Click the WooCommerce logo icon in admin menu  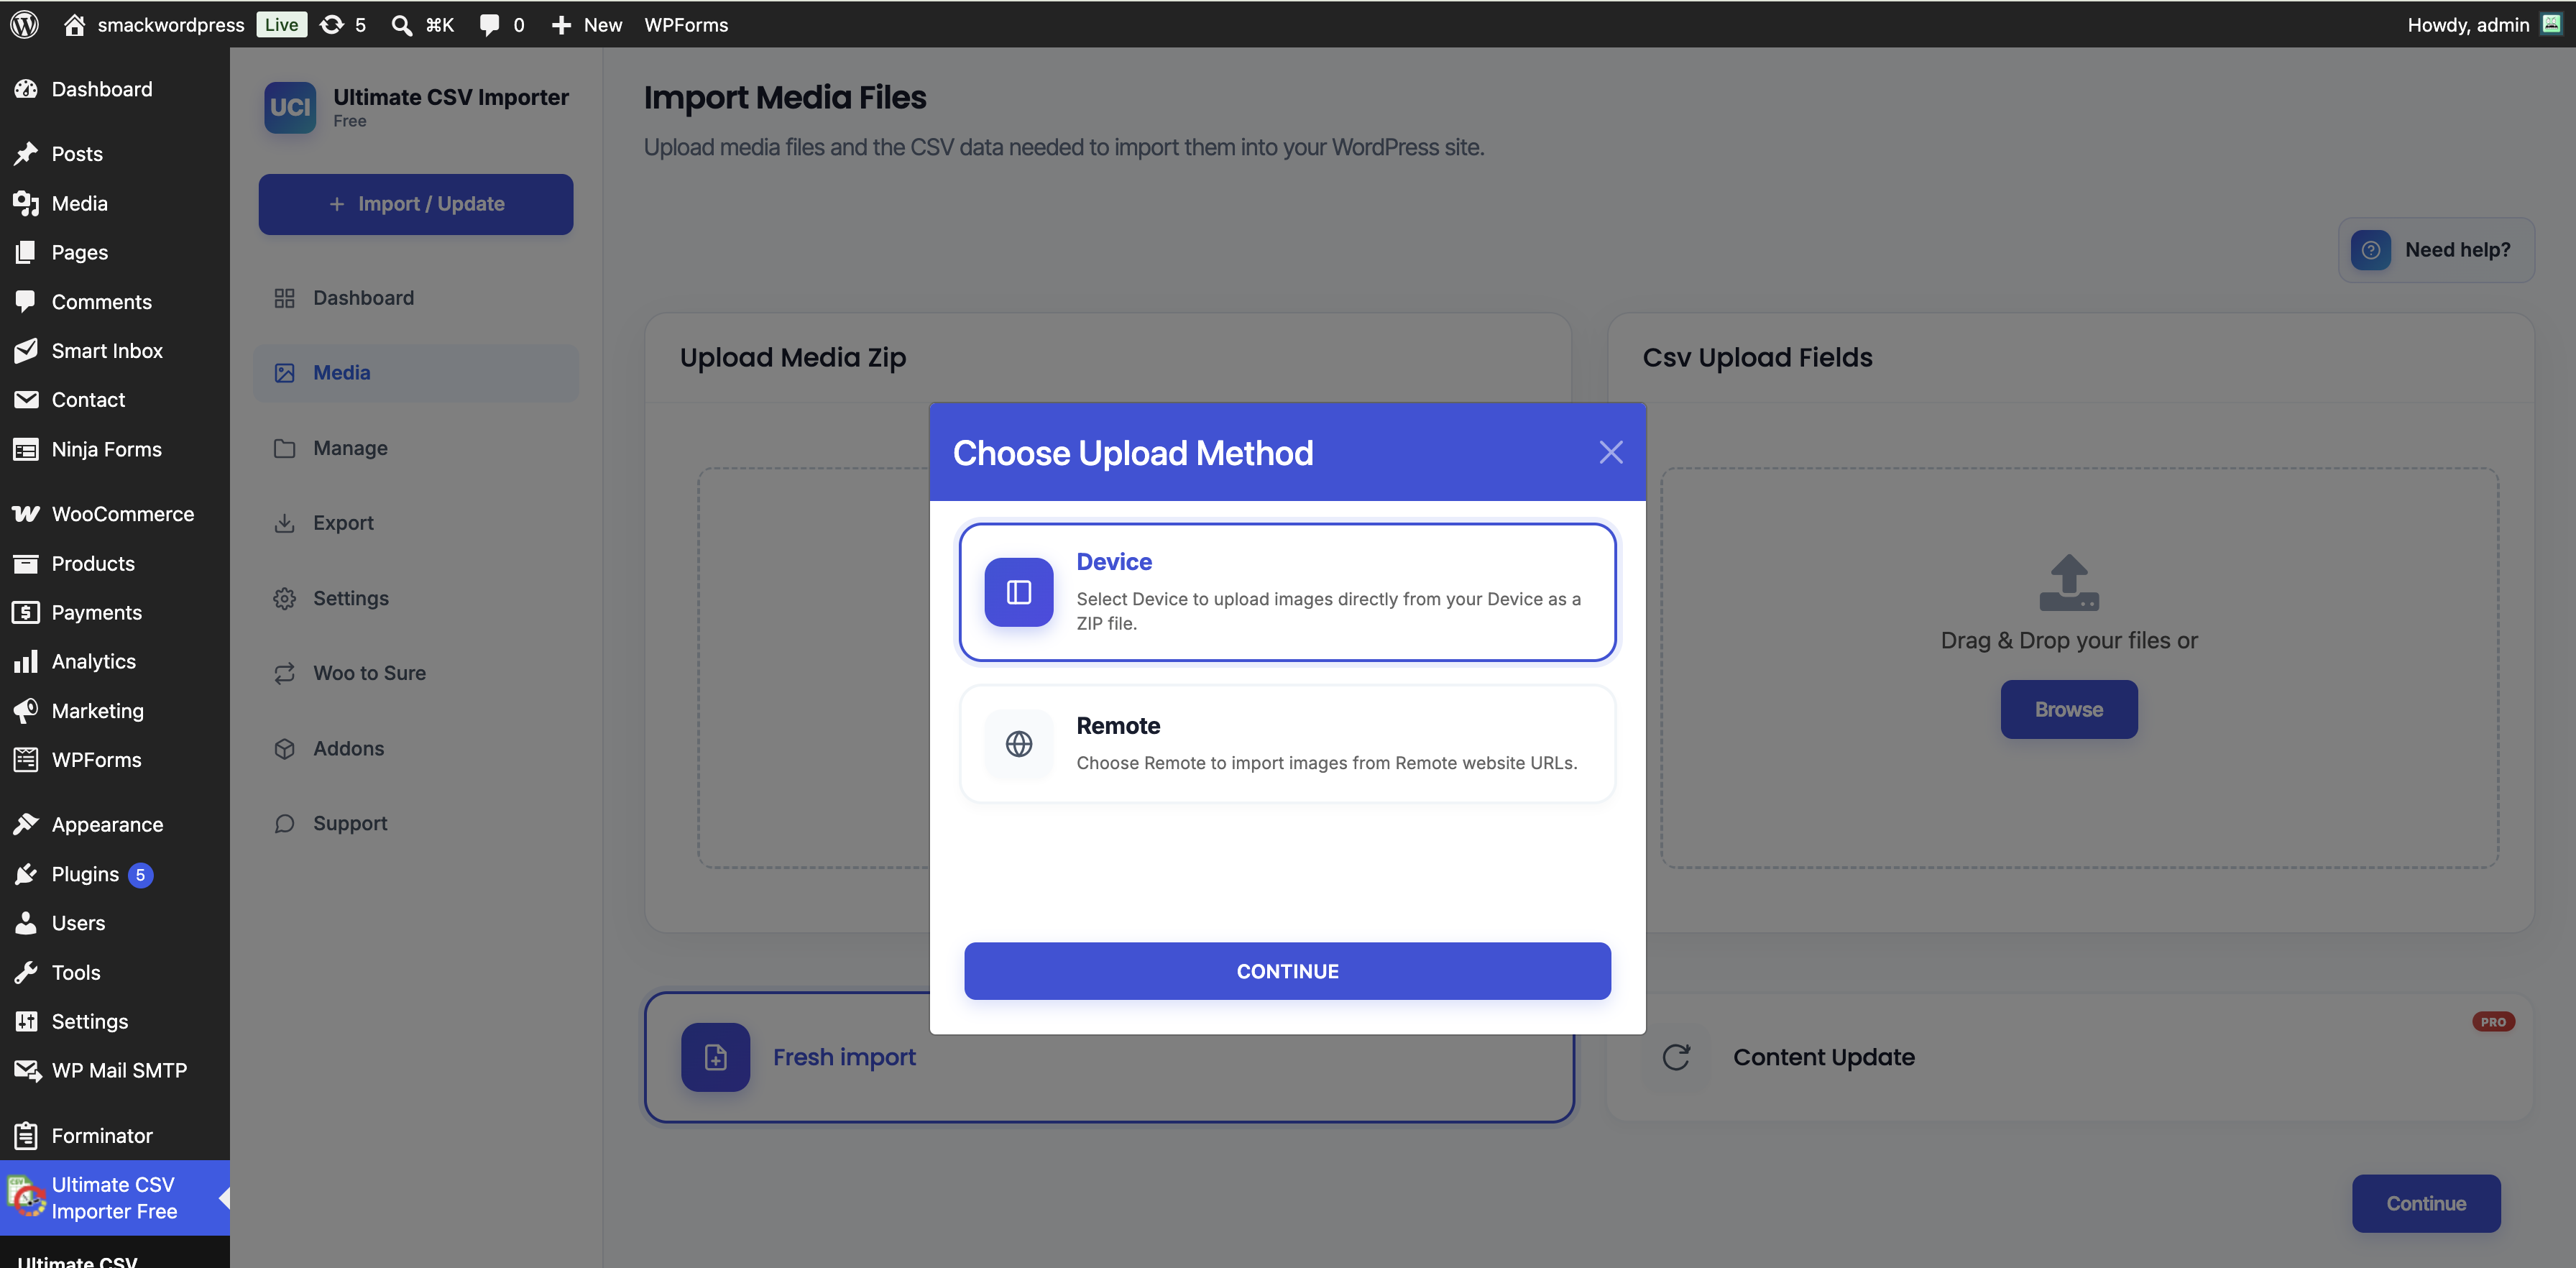pyautogui.click(x=26, y=514)
